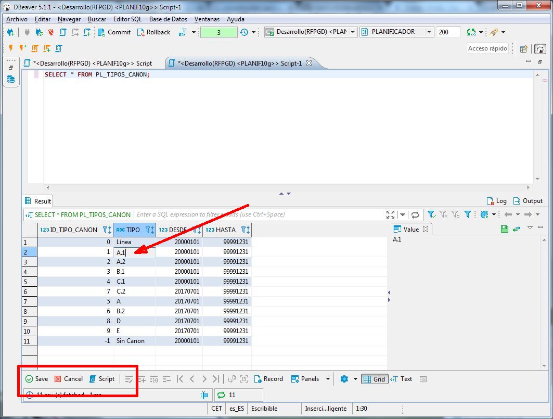Toggle the Grid view mode
Screen dimensions: 553x419
point(374,379)
